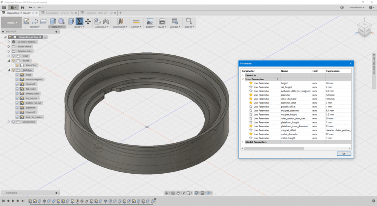Toggle visibility bulb of base sketch
377x206 pixels.
click(x=17, y=75)
